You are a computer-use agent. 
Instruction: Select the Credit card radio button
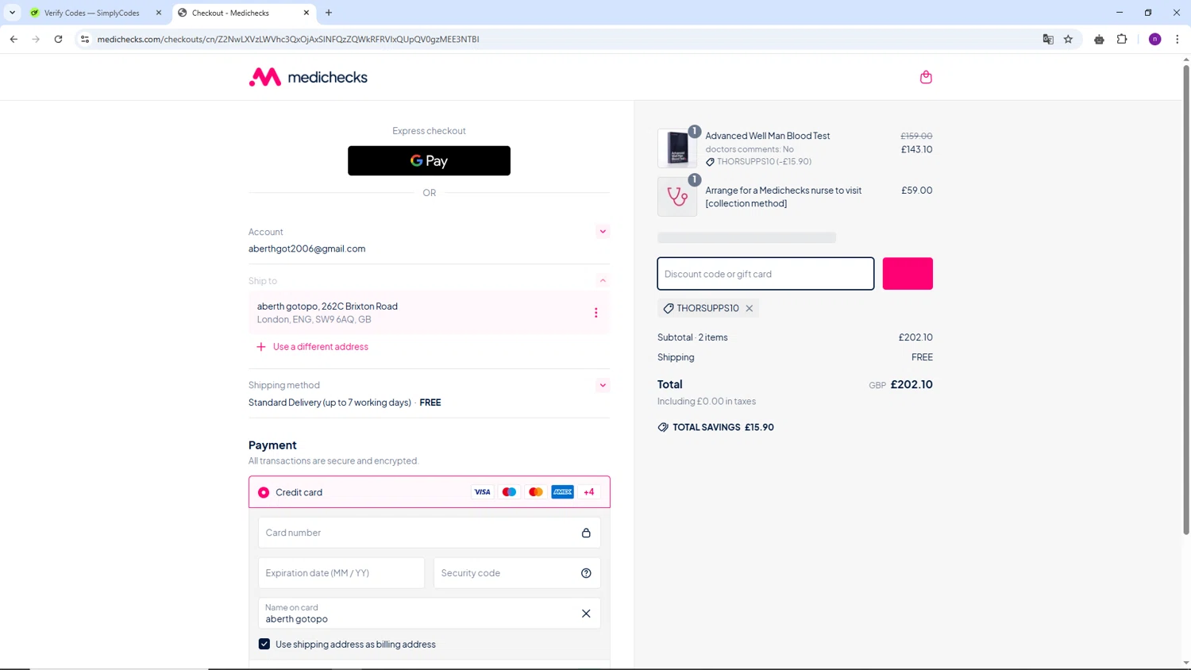(x=264, y=492)
